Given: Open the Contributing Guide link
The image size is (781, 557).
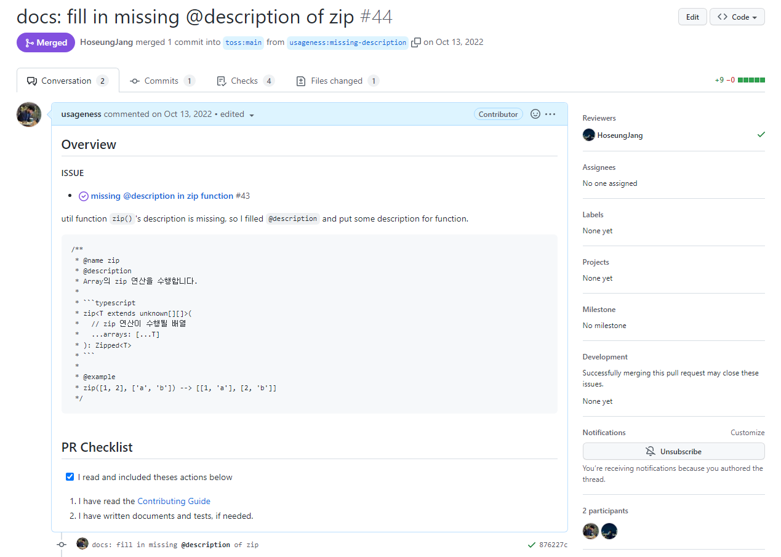Looking at the screenshot, I should click(174, 501).
